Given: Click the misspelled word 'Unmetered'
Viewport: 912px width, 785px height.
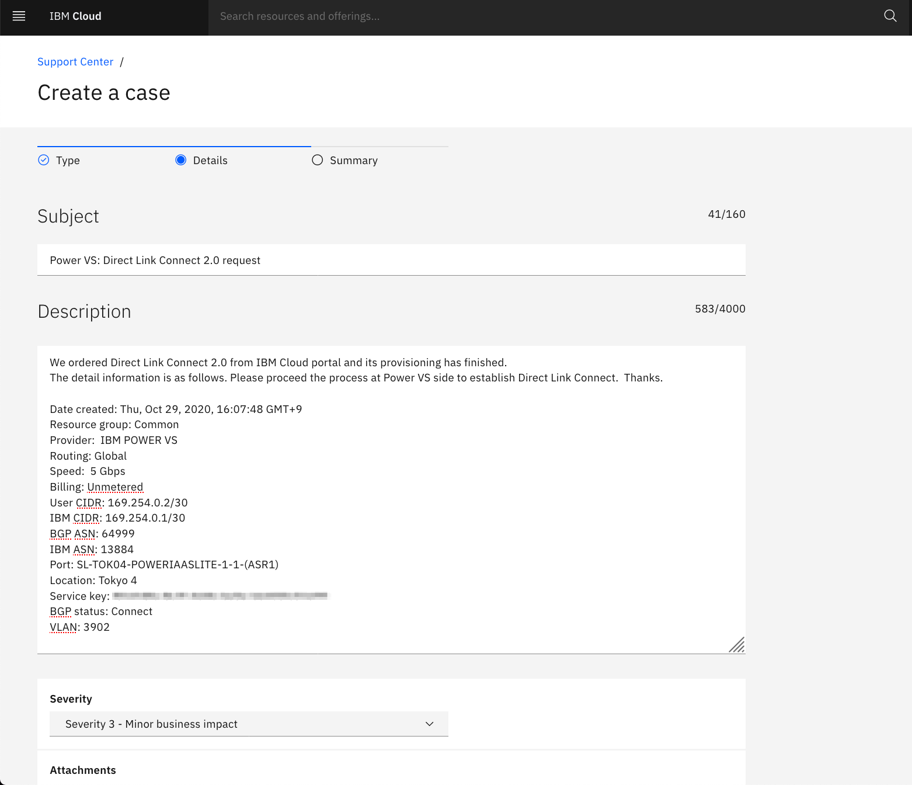Looking at the screenshot, I should (115, 487).
